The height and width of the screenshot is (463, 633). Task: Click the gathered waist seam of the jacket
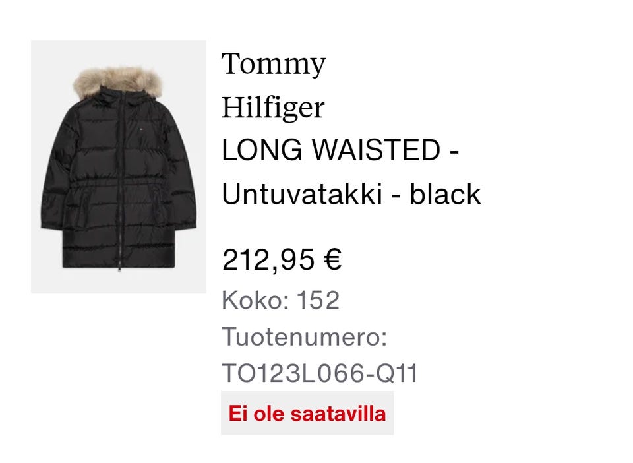(118, 184)
